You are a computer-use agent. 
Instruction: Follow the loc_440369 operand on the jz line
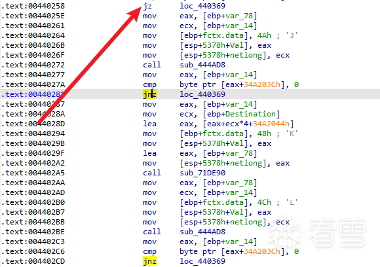tap(202, 6)
